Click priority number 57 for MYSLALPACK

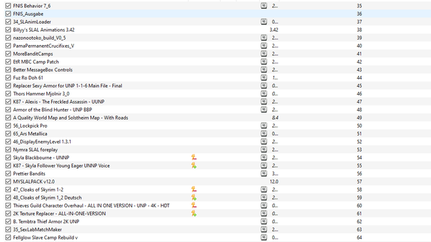[x=359, y=182]
